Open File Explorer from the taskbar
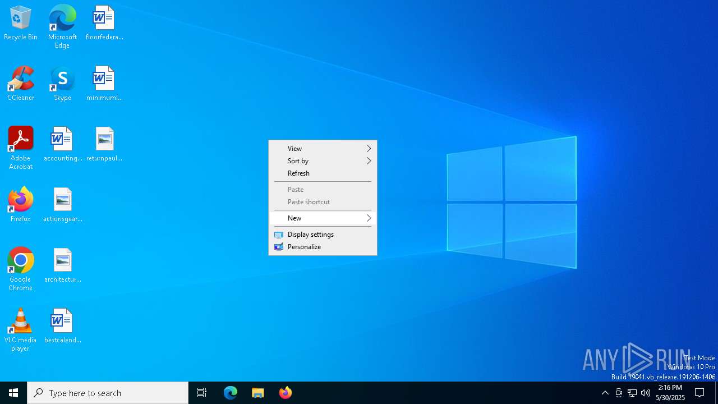 [258, 393]
